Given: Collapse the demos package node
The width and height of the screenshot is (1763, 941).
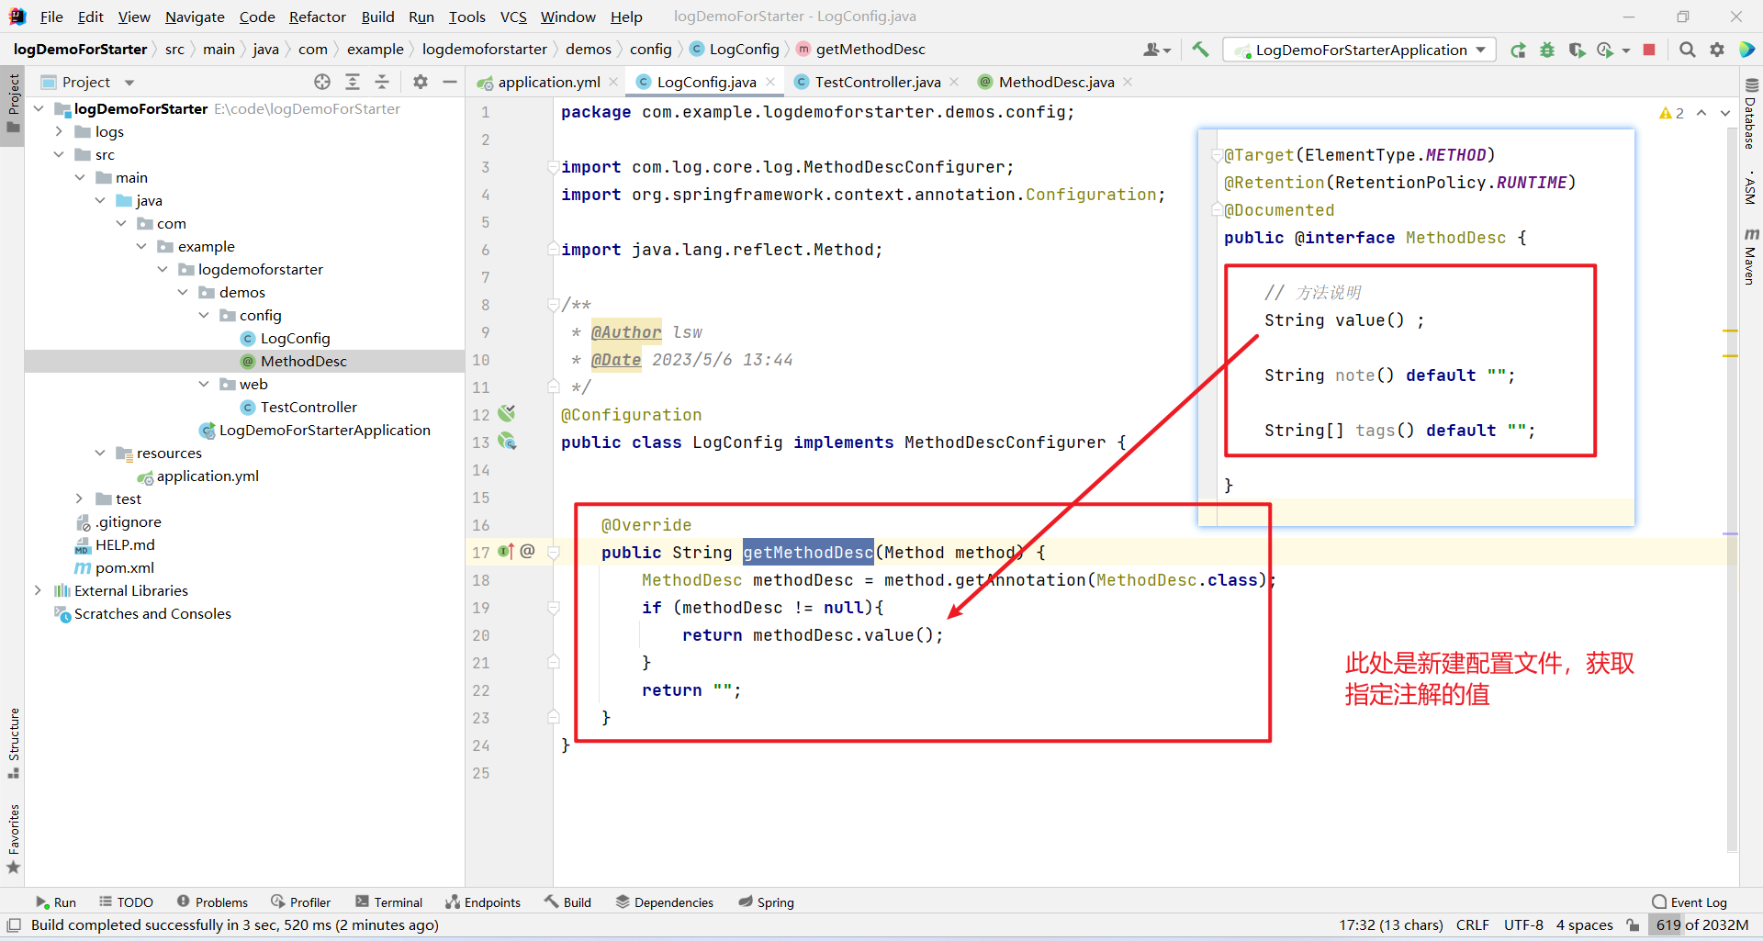Looking at the screenshot, I should coord(183,292).
